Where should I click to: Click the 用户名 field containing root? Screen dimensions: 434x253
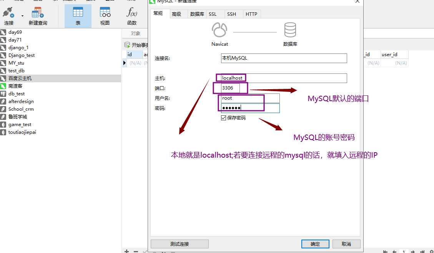pyautogui.click(x=250, y=98)
